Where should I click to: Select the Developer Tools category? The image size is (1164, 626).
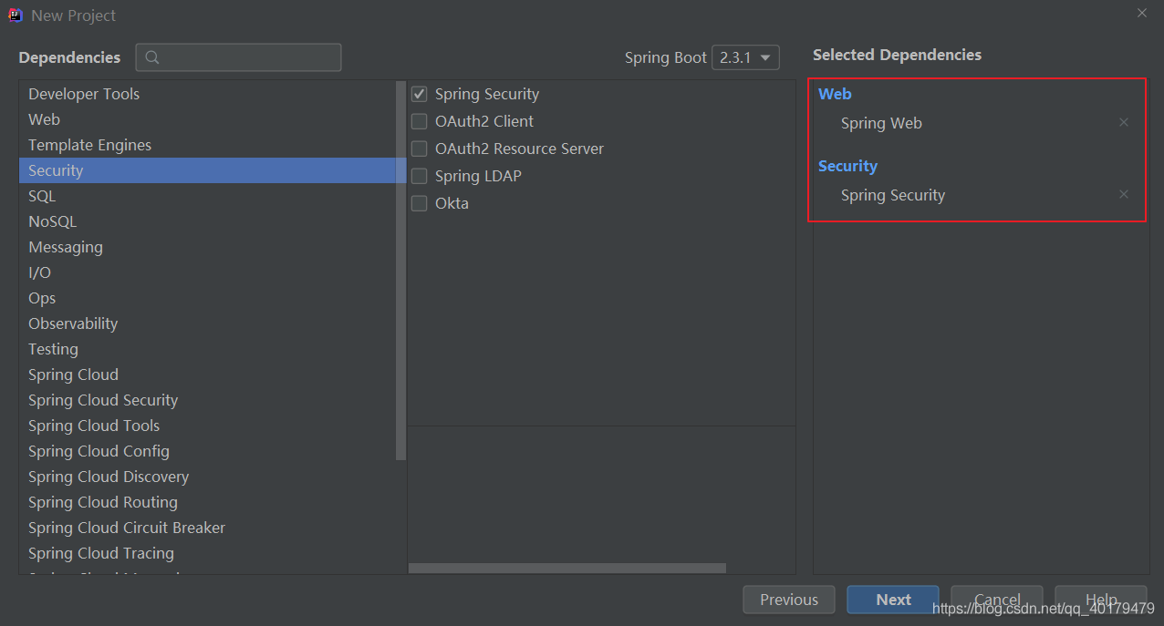[x=84, y=94]
